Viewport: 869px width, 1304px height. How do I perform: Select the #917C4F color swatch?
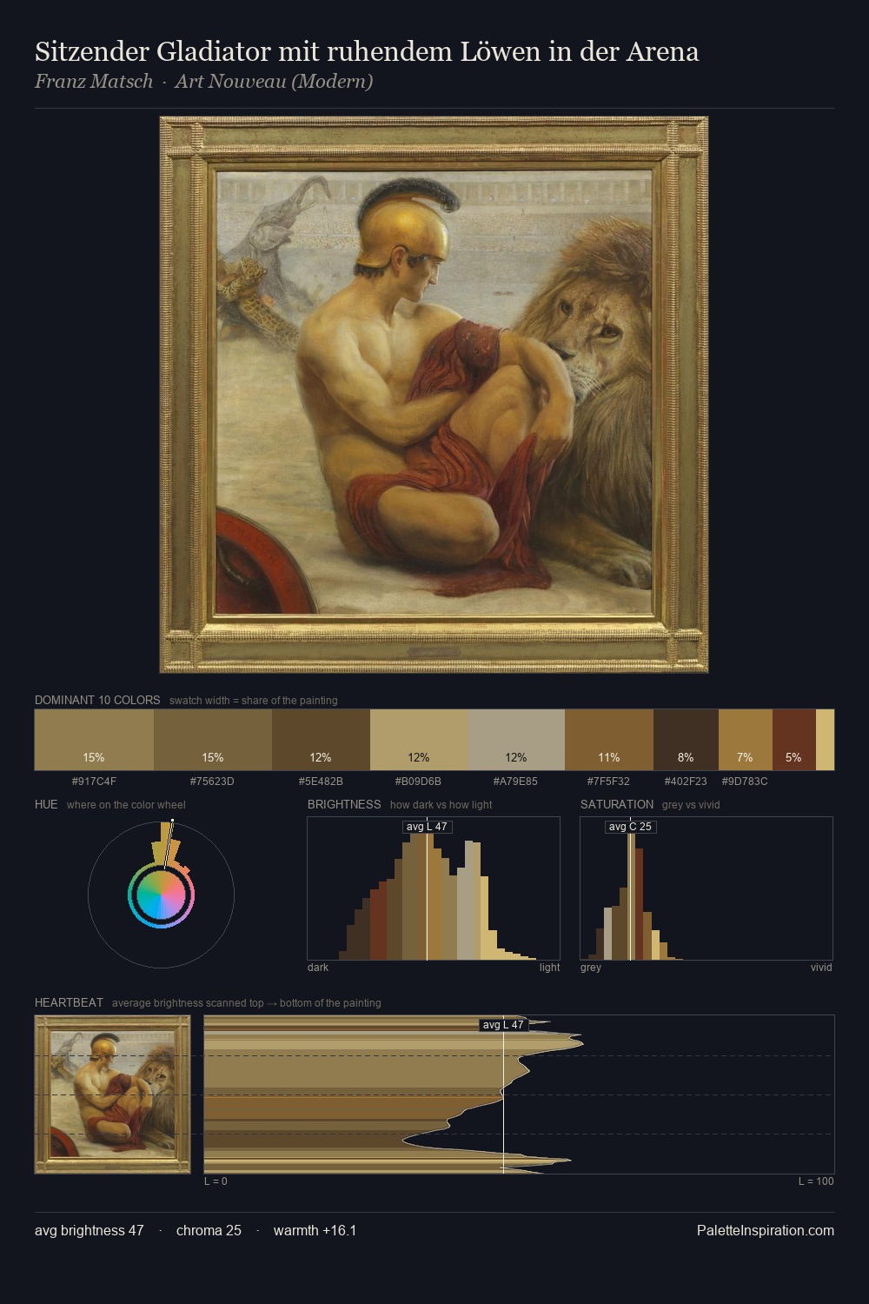[x=94, y=740]
